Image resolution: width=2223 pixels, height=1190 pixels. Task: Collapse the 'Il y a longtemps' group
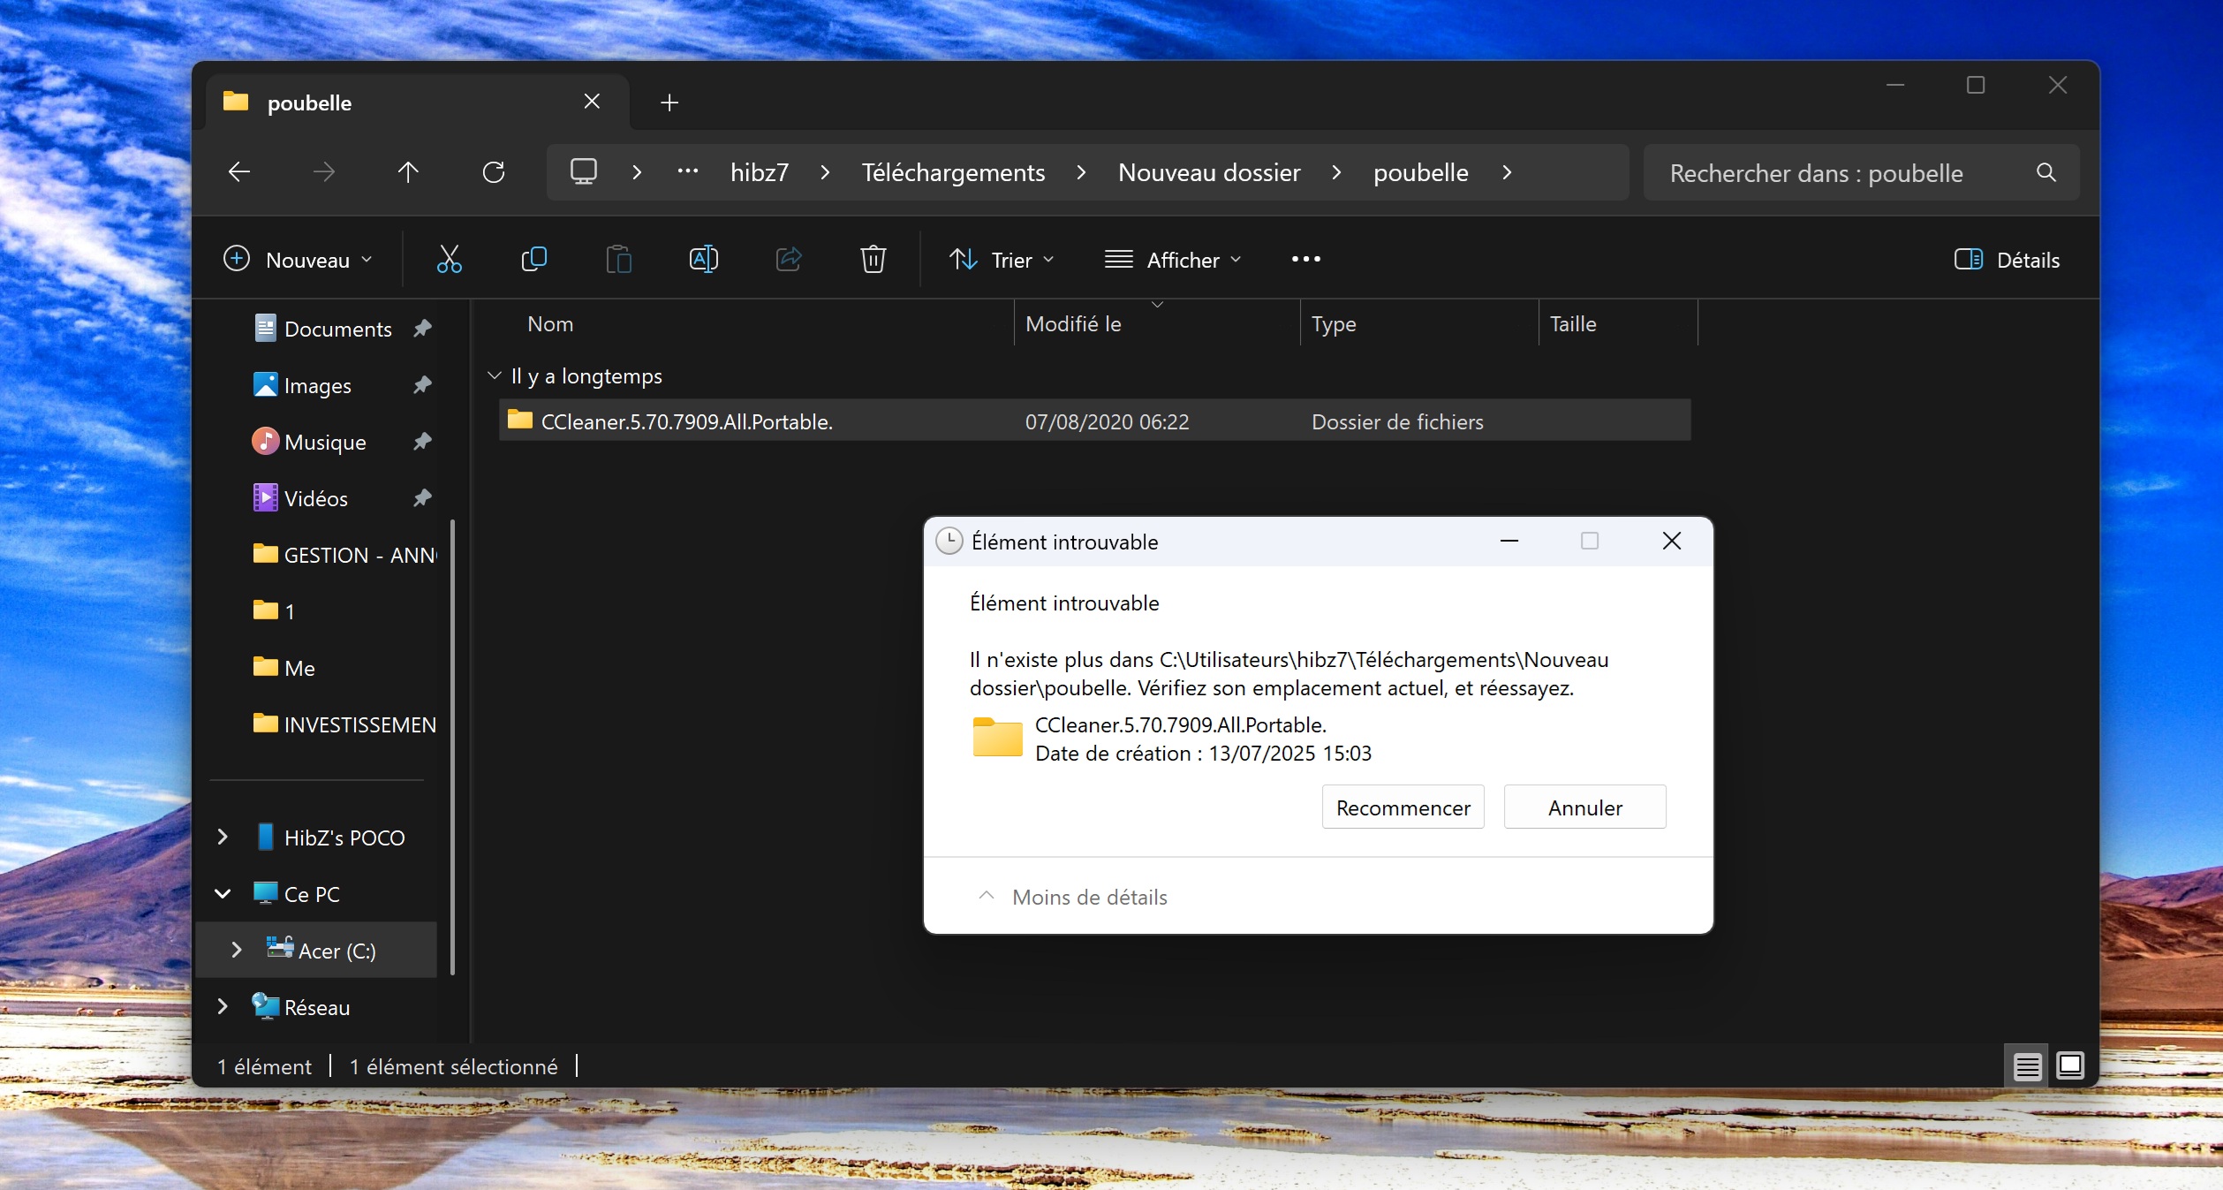(495, 376)
